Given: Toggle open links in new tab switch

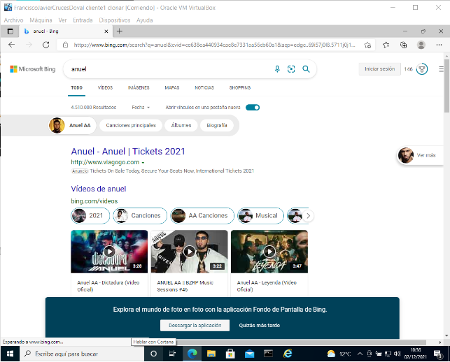Looking at the screenshot, I should pos(253,108).
